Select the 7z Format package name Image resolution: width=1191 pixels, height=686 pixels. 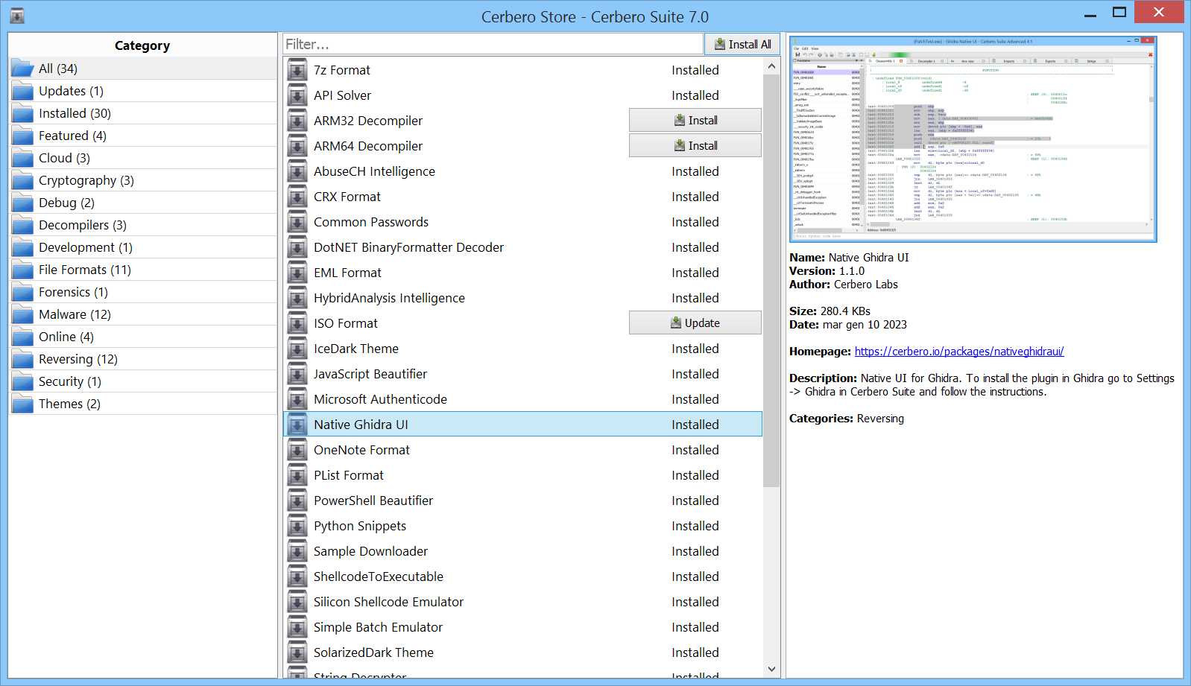[342, 70]
